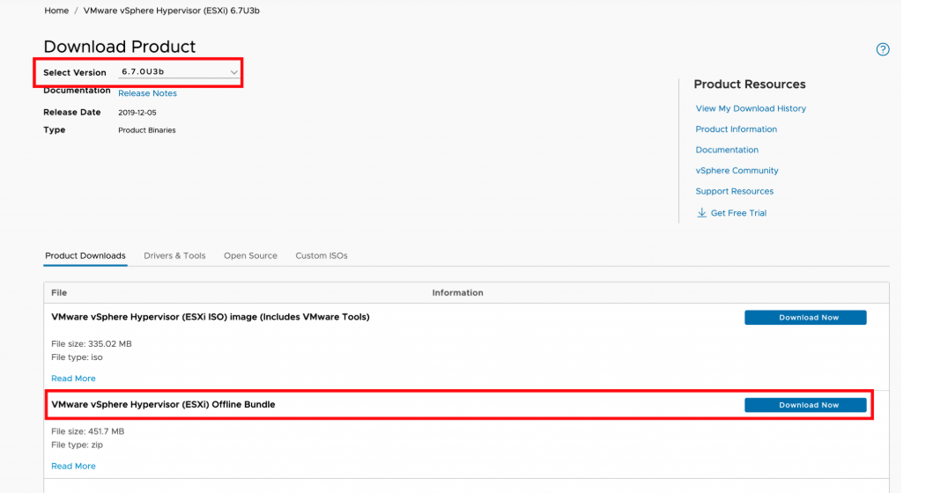Click the ESXi Offline Bundle title text
This screenshot has width=933, height=493.
tap(163, 404)
